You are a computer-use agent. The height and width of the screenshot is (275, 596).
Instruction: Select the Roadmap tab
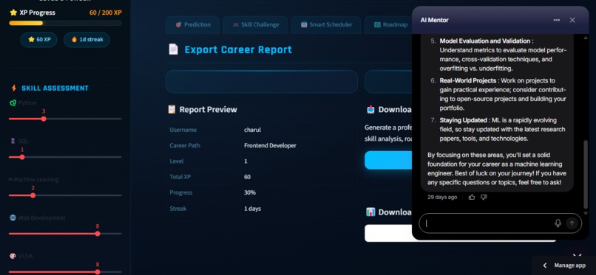click(x=388, y=24)
